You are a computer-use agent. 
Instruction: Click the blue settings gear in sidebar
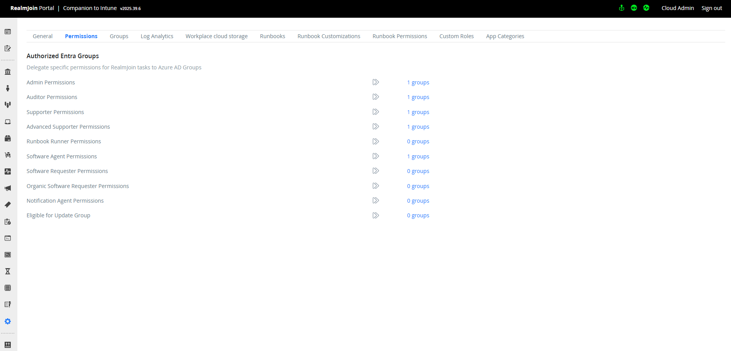coord(8,321)
